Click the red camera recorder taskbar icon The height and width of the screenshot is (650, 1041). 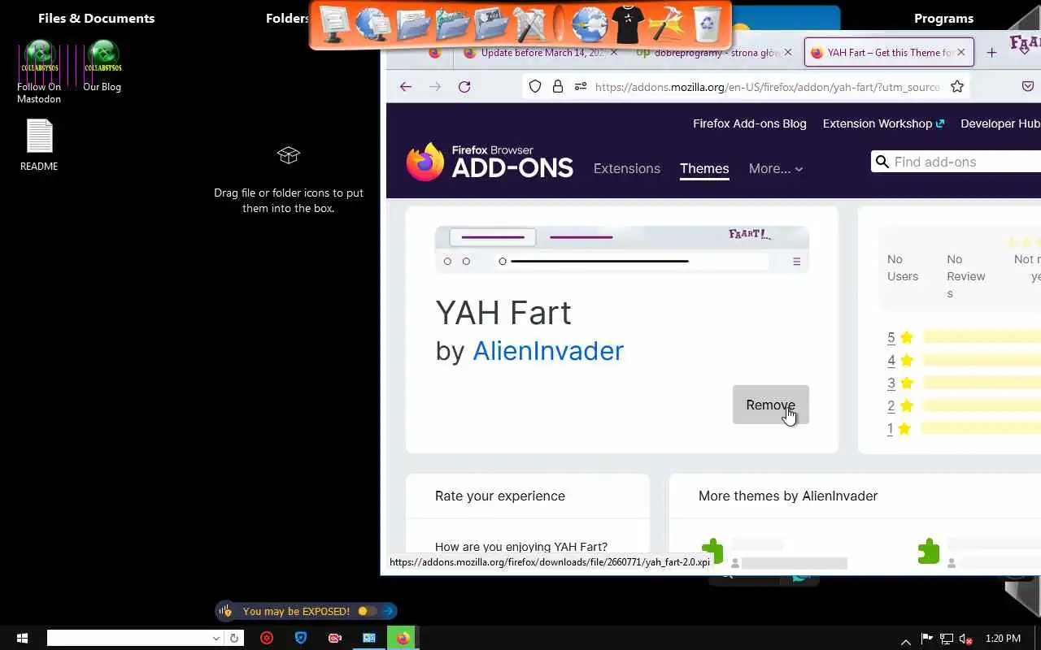335,638
